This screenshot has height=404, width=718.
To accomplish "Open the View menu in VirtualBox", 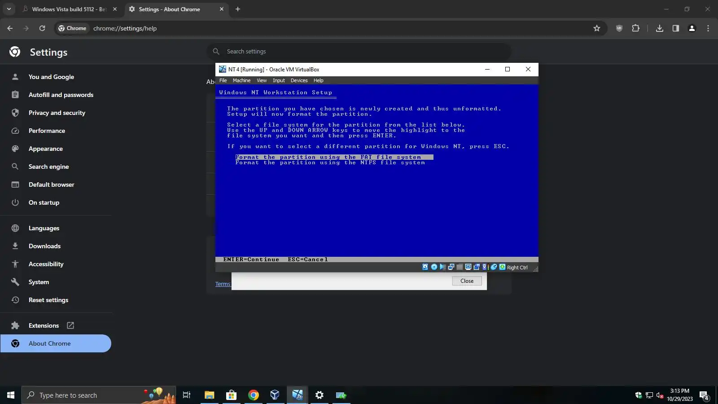I will tap(262, 80).
